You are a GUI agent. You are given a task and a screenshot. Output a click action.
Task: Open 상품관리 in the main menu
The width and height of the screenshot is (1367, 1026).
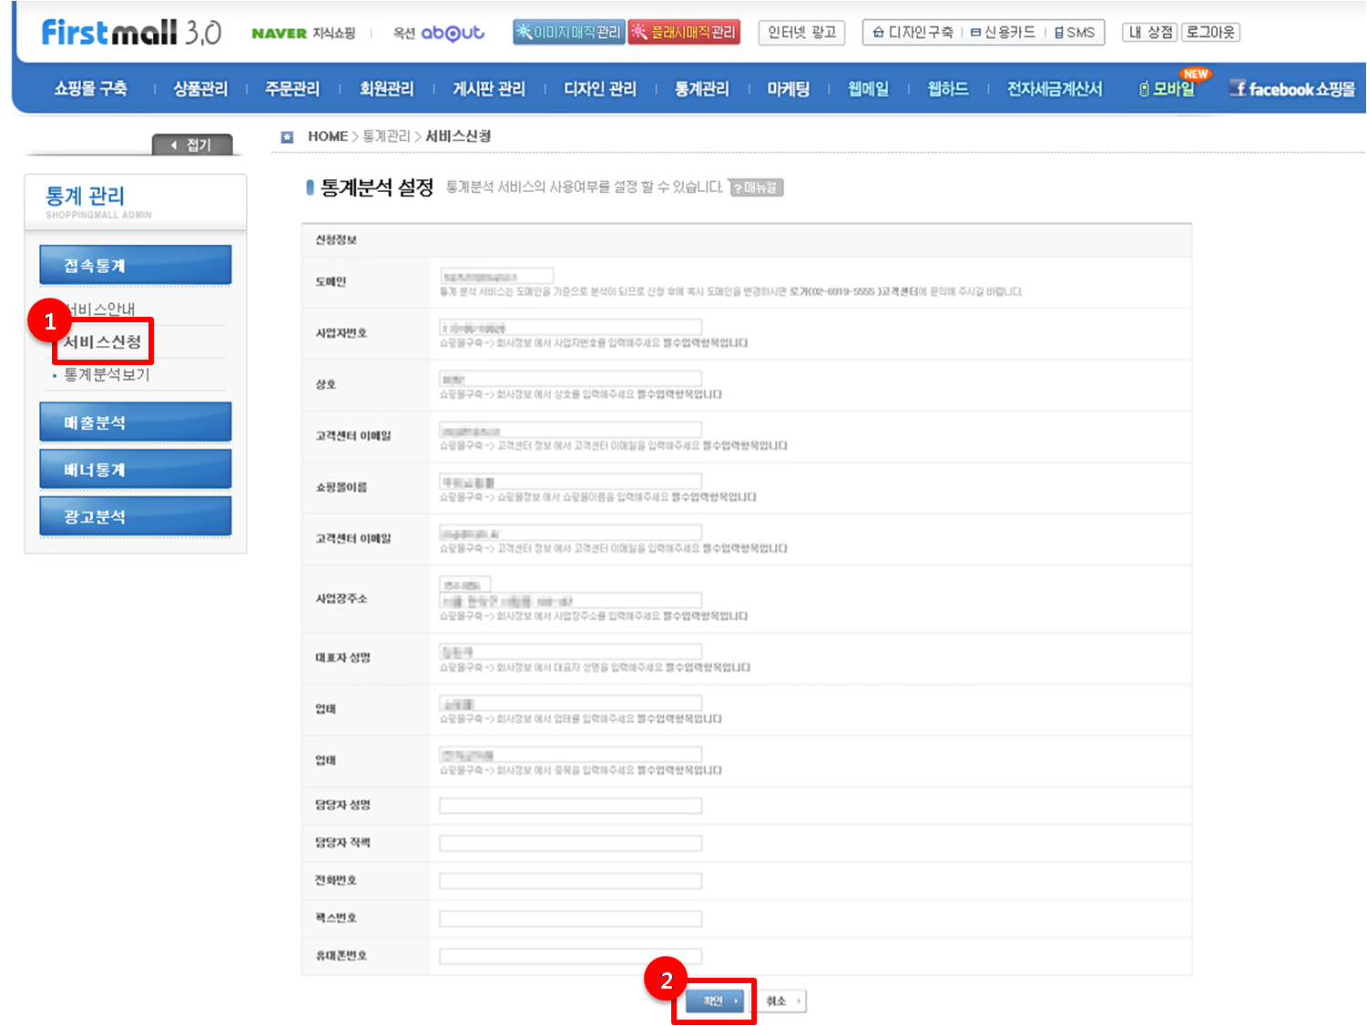click(x=200, y=89)
